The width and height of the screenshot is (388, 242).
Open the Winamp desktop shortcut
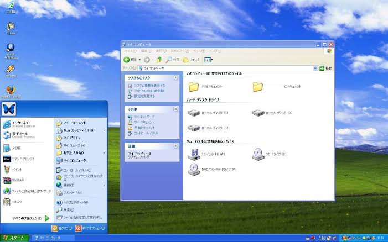coord(11,71)
